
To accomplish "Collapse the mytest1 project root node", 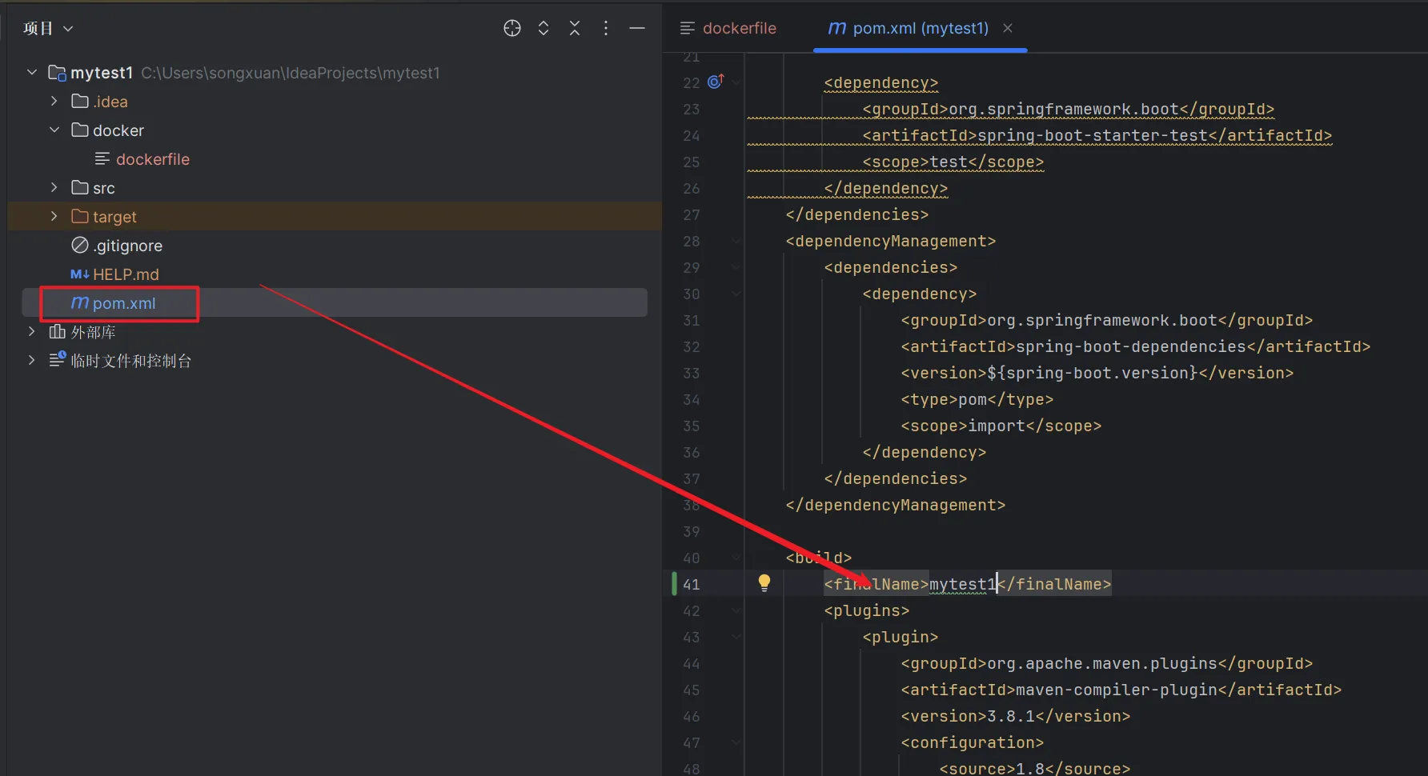I will click(32, 73).
